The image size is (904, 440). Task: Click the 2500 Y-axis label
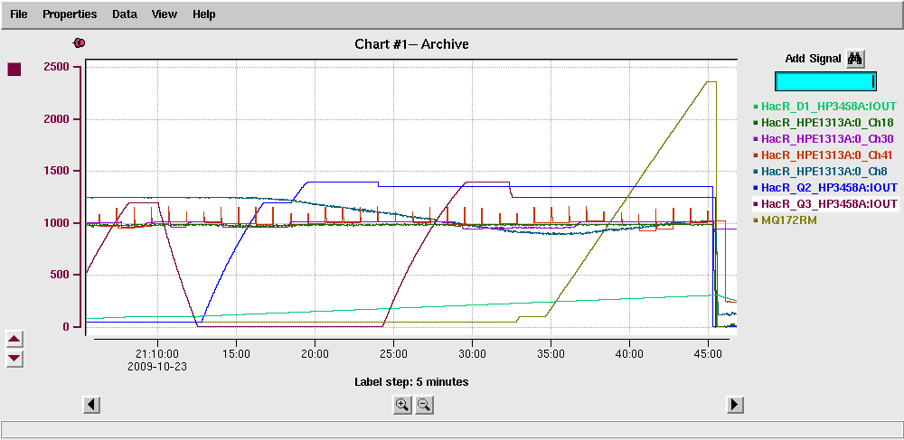[56, 67]
